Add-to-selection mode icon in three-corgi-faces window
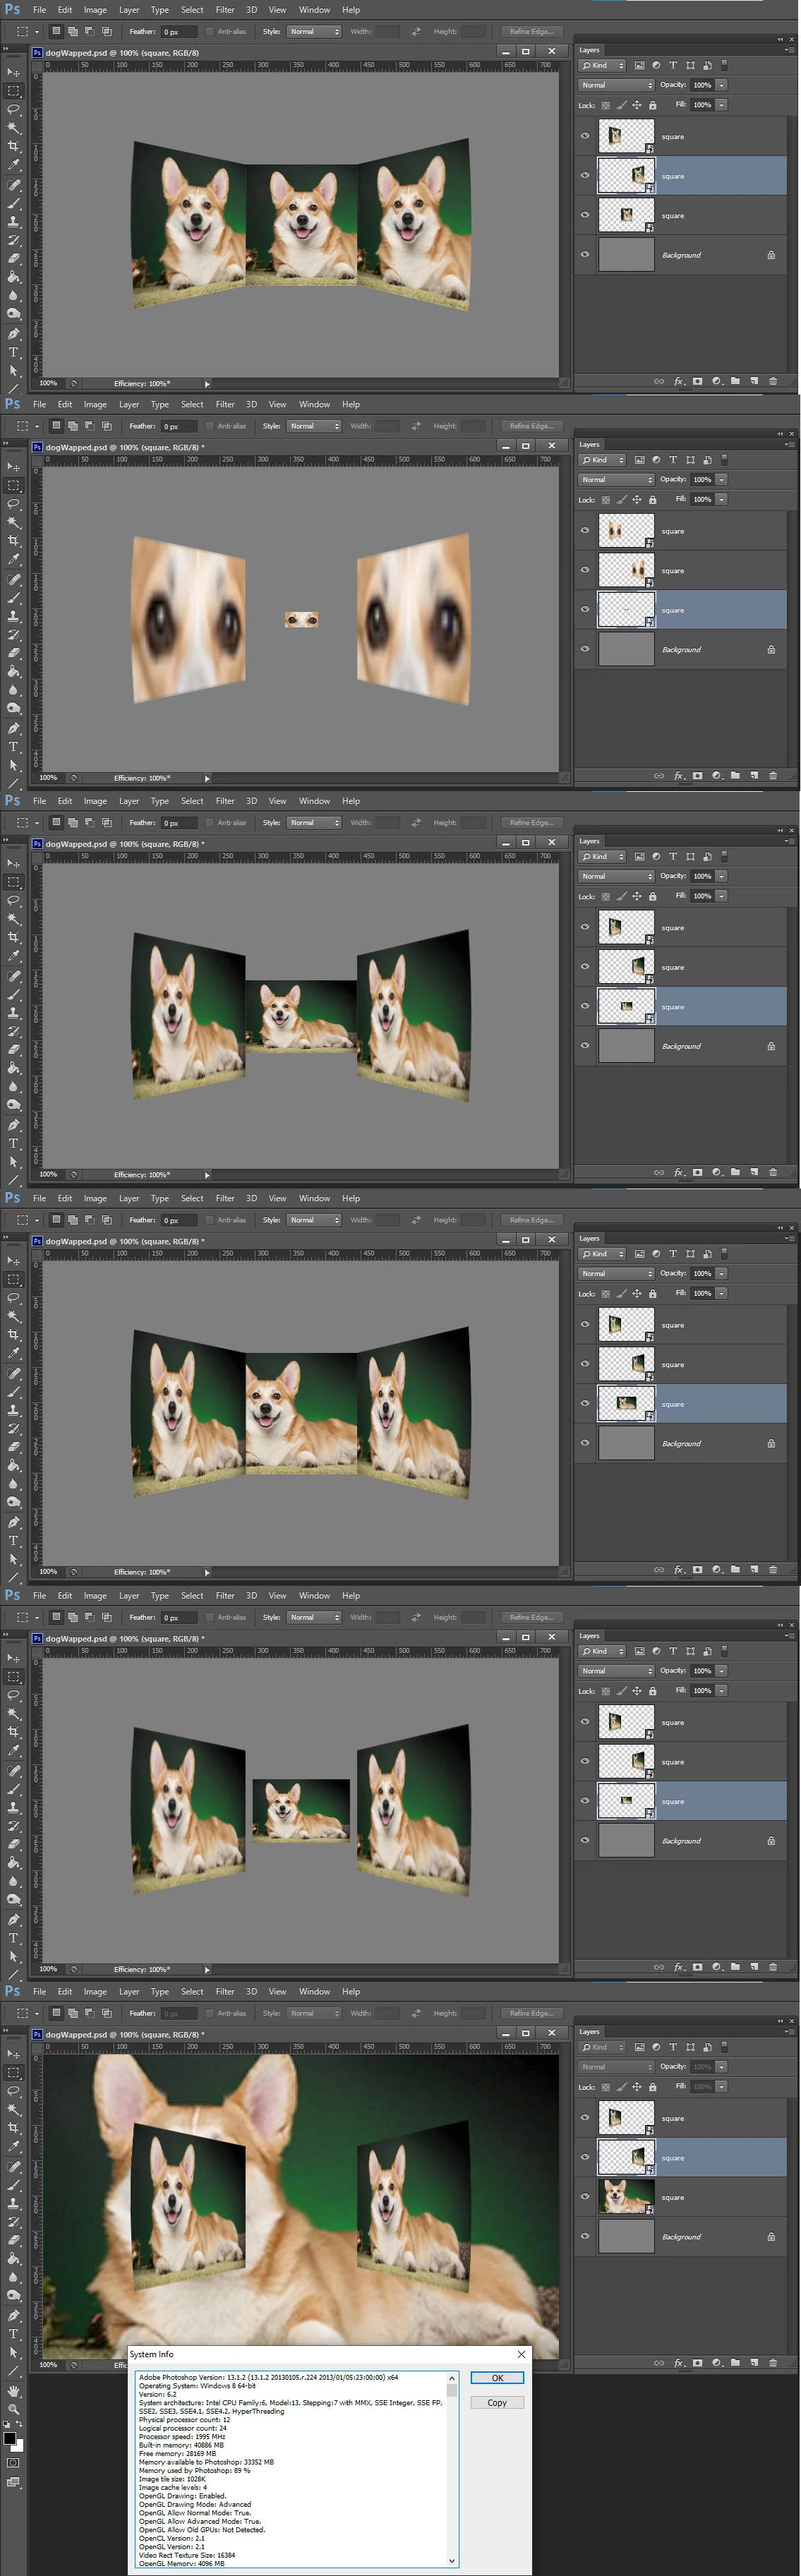 click(x=73, y=32)
